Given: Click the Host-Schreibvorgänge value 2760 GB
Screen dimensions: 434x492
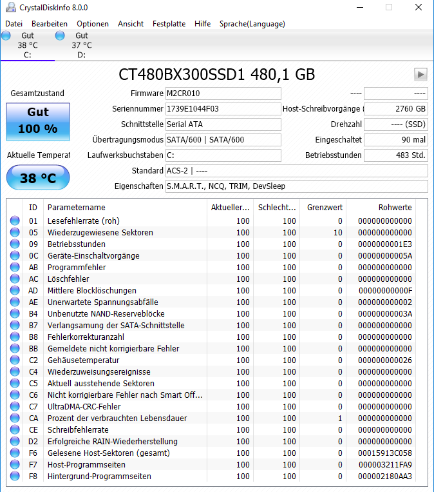Looking at the screenshot, I should [396, 109].
